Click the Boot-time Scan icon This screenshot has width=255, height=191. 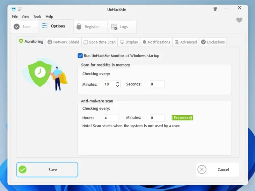85,42
